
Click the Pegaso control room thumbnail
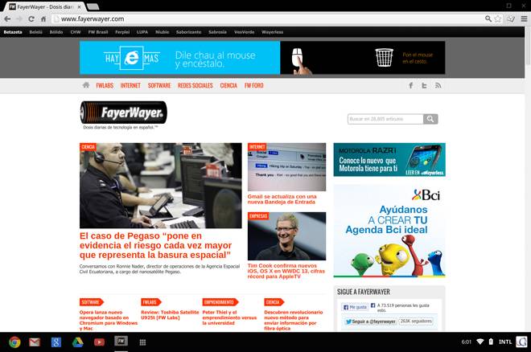click(161, 186)
